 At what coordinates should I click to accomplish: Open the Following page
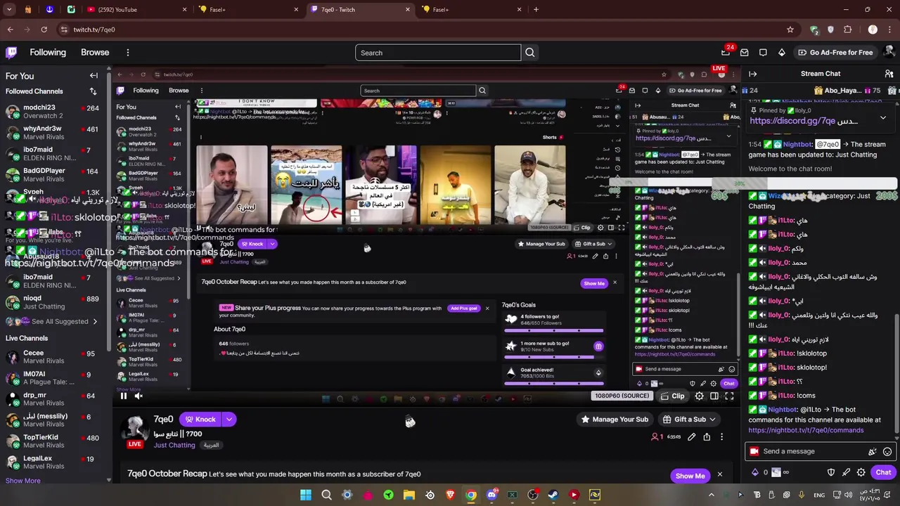(48, 53)
